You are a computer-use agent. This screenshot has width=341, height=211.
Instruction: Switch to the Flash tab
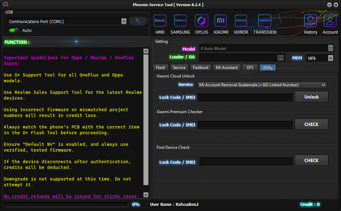point(160,67)
